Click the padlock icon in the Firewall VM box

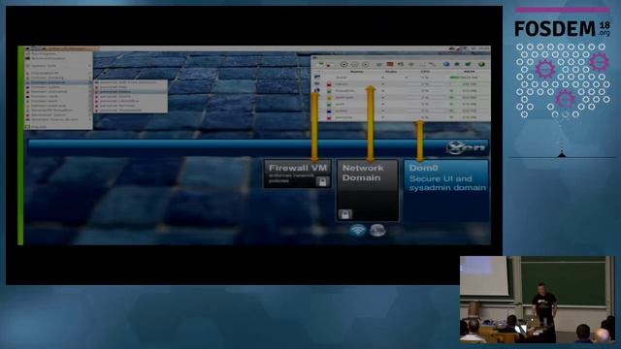[322, 181]
